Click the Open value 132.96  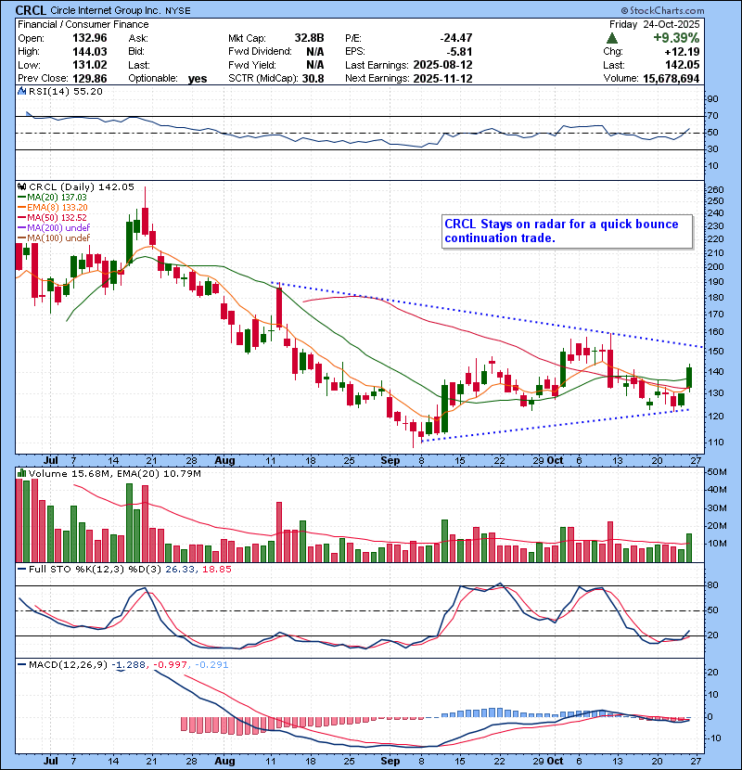pyautogui.click(x=89, y=38)
